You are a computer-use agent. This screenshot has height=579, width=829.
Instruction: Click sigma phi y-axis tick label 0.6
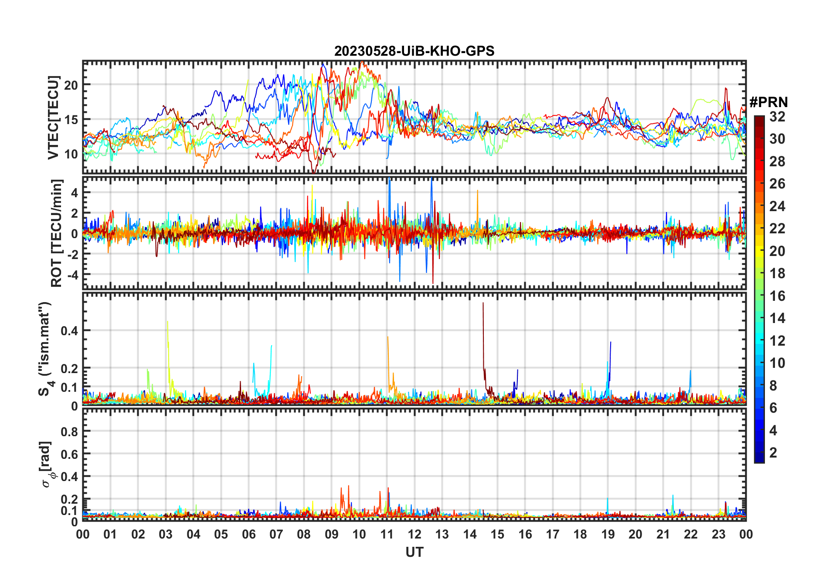click(x=69, y=454)
